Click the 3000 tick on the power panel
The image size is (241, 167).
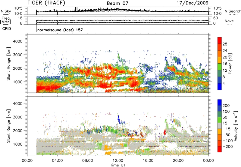(17, 55)
